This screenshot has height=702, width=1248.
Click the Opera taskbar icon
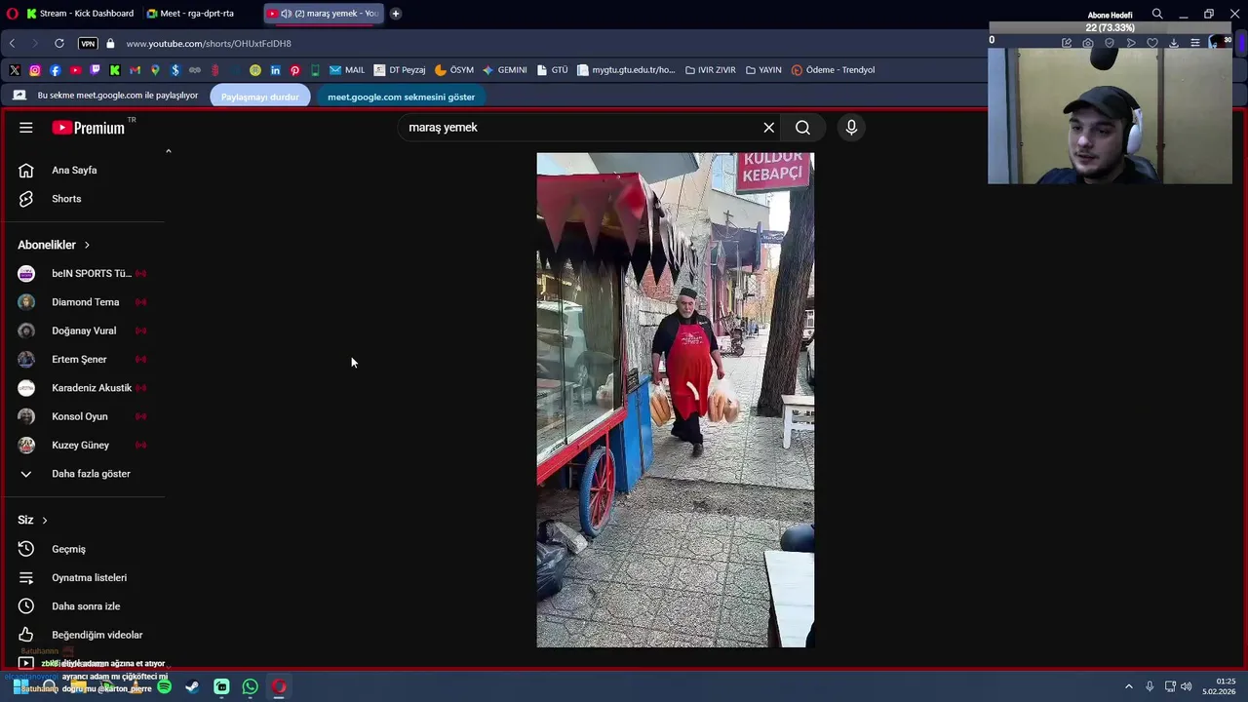279,686
